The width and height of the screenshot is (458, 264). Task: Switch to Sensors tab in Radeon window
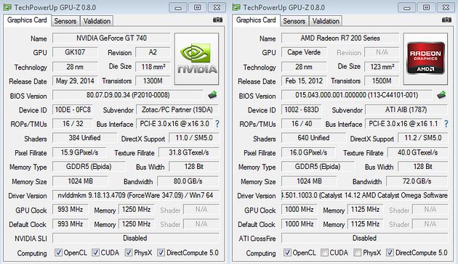point(294,21)
